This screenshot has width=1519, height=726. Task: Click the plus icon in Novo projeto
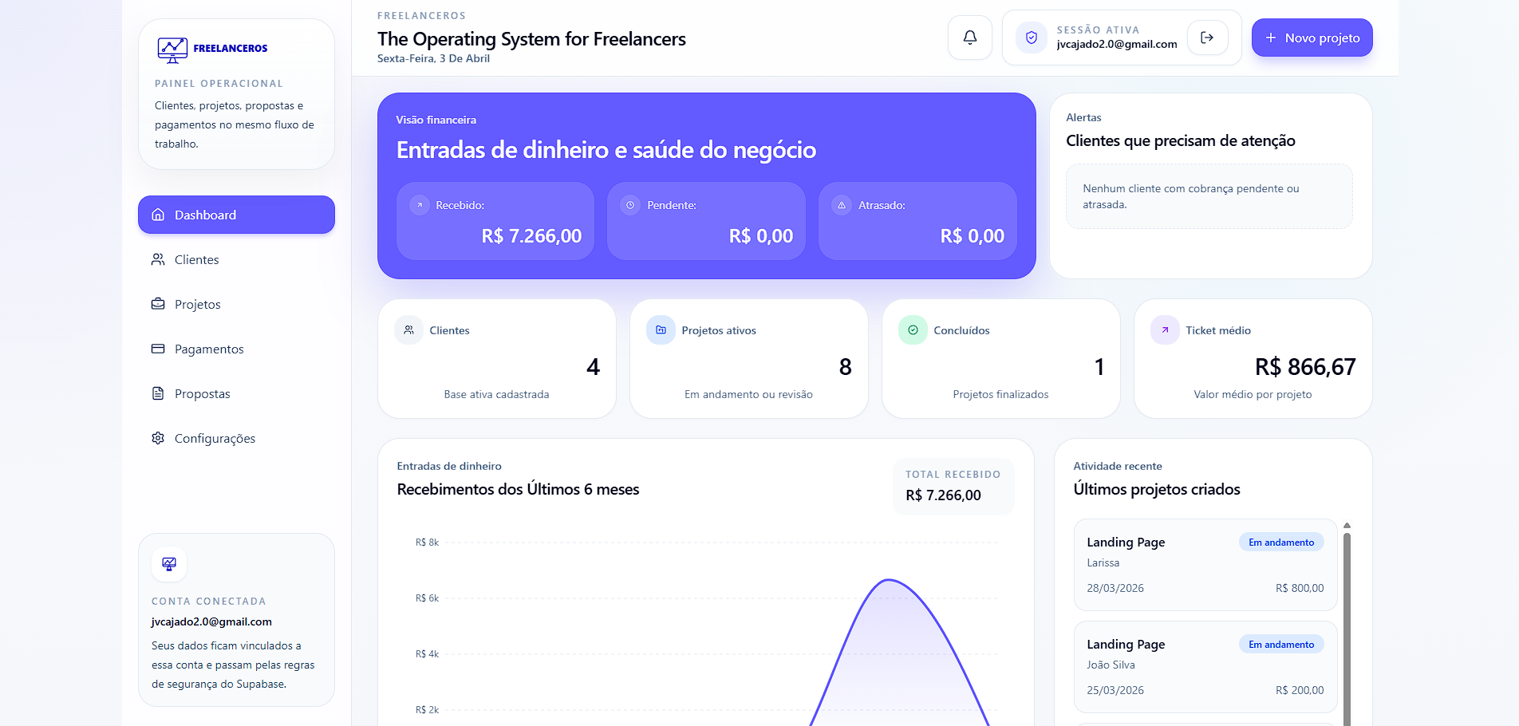[x=1271, y=37]
